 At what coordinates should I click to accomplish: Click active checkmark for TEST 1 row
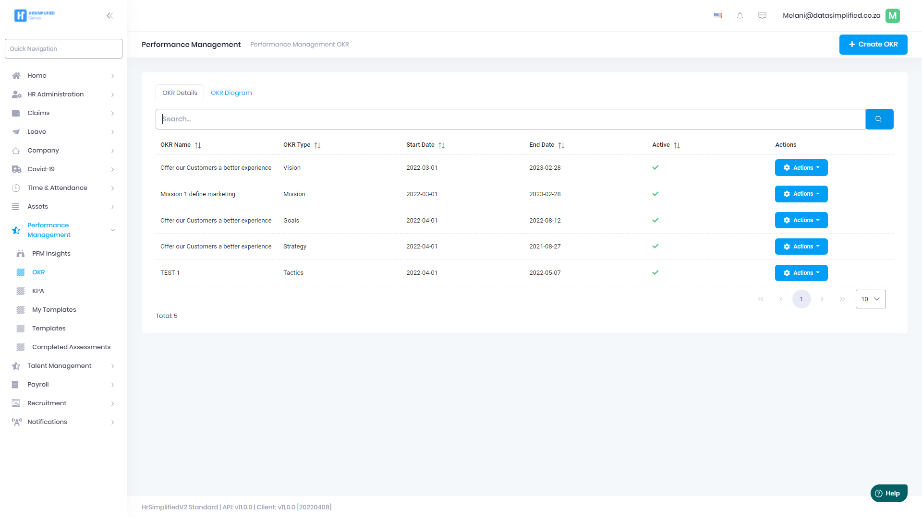(x=655, y=272)
